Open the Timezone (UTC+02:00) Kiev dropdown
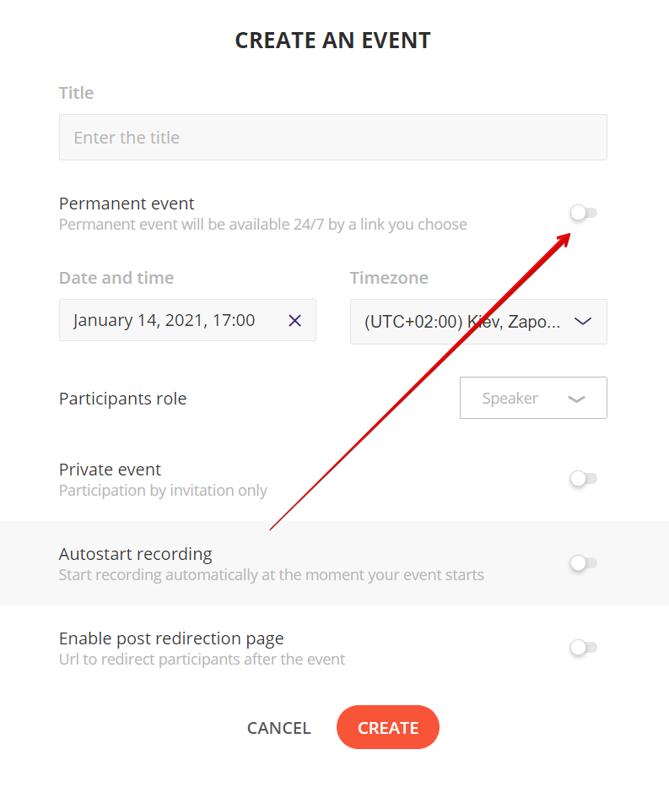This screenshot has height=793, width=669. 478,322
